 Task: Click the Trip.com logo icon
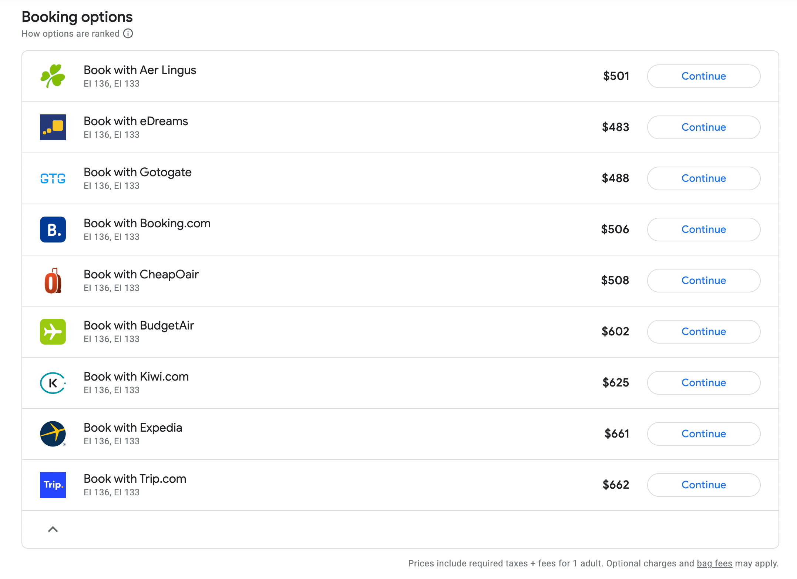coord(53,485)
